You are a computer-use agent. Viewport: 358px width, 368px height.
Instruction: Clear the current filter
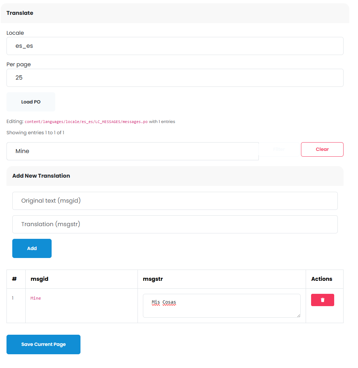tap(322, 149)
